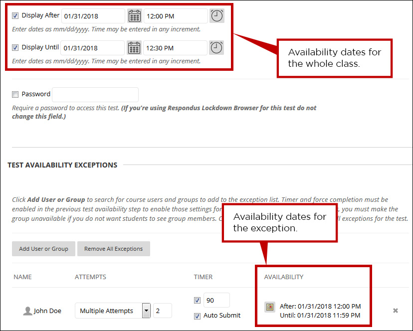The image size is (413, 331).
Task: Enable the Password requirement checkbox
Action: 15,94
